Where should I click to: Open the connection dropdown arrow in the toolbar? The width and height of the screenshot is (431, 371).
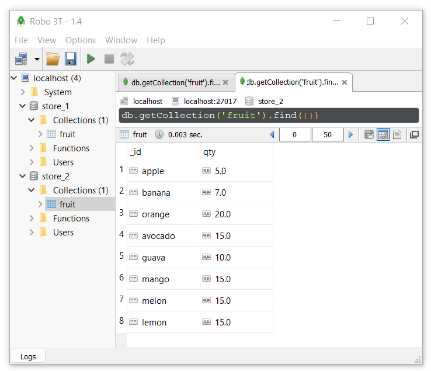(37, 59)
